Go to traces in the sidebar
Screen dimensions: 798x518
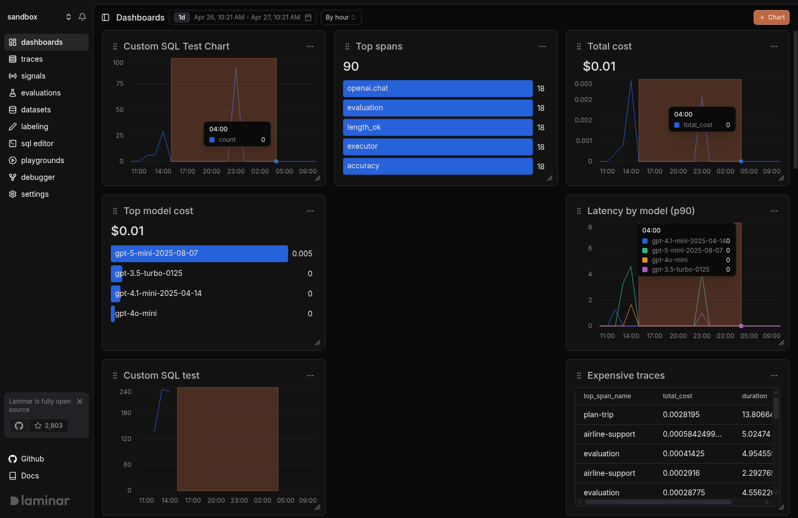pyautogui.click(x=46, y=59)
